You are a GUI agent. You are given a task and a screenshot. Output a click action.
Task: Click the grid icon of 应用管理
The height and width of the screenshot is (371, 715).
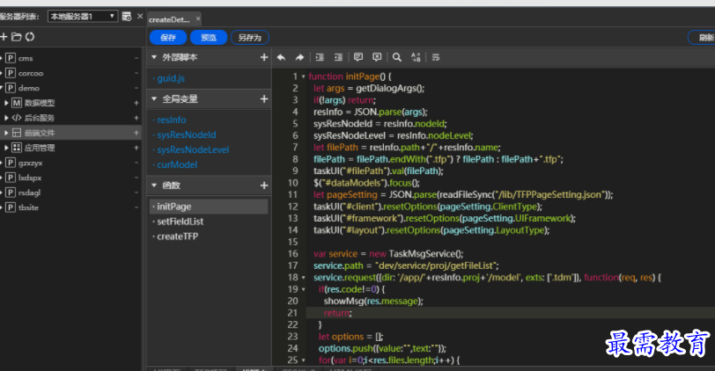coord(17,148)
